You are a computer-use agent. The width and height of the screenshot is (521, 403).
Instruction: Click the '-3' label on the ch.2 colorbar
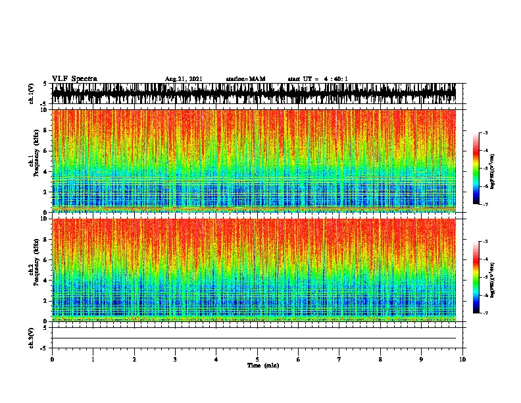485,242
